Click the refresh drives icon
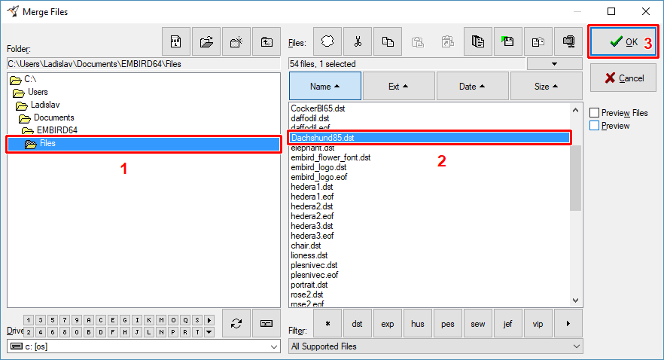 [x=236, y=323]
